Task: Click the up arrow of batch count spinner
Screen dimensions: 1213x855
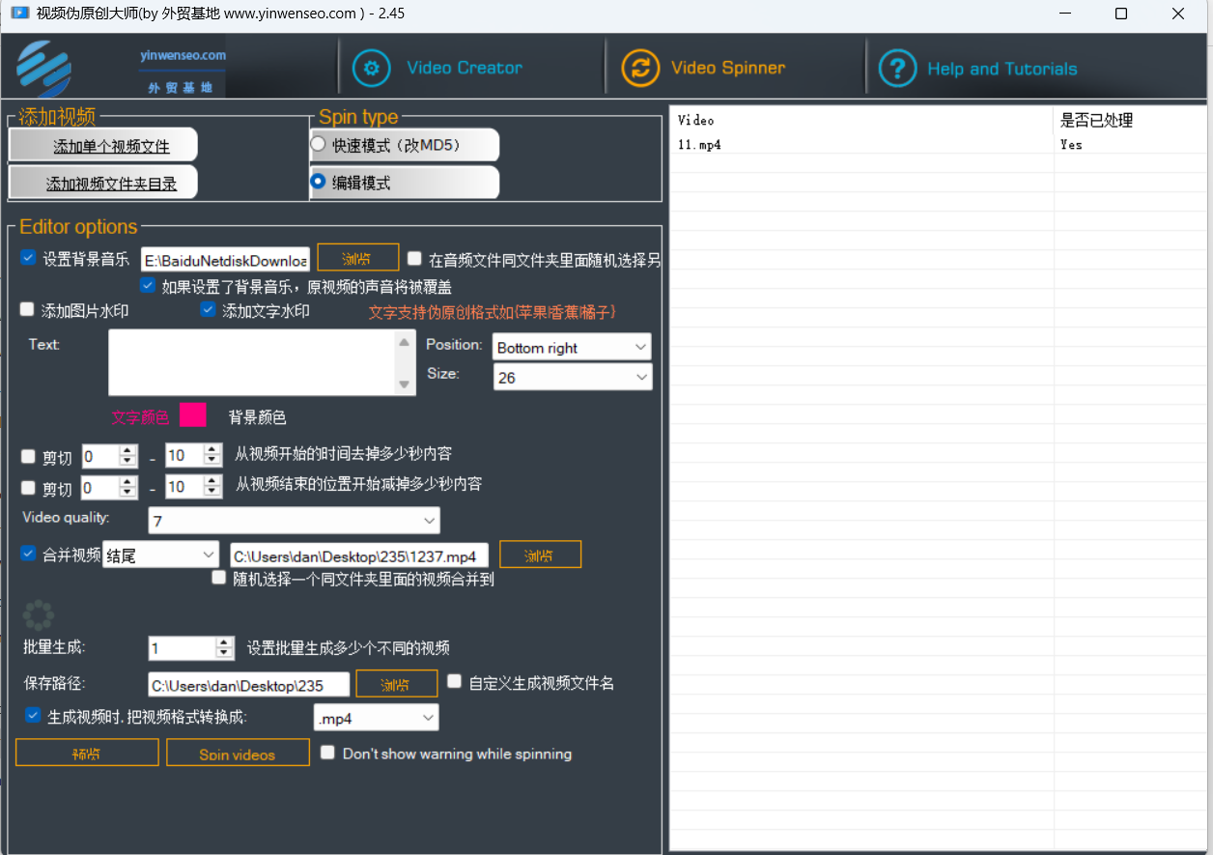Action: point(225,642)
